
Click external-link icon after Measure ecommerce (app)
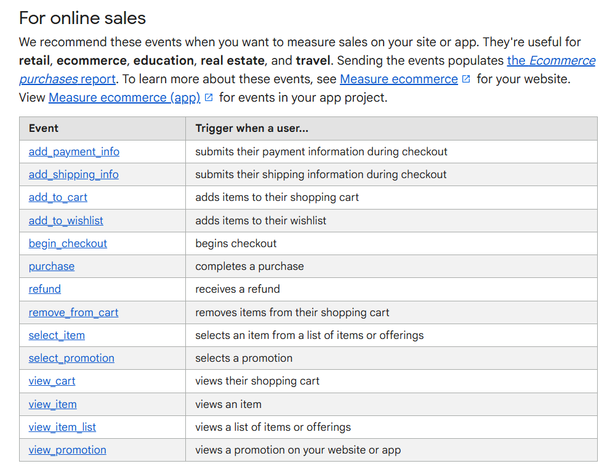coord(209,97)
